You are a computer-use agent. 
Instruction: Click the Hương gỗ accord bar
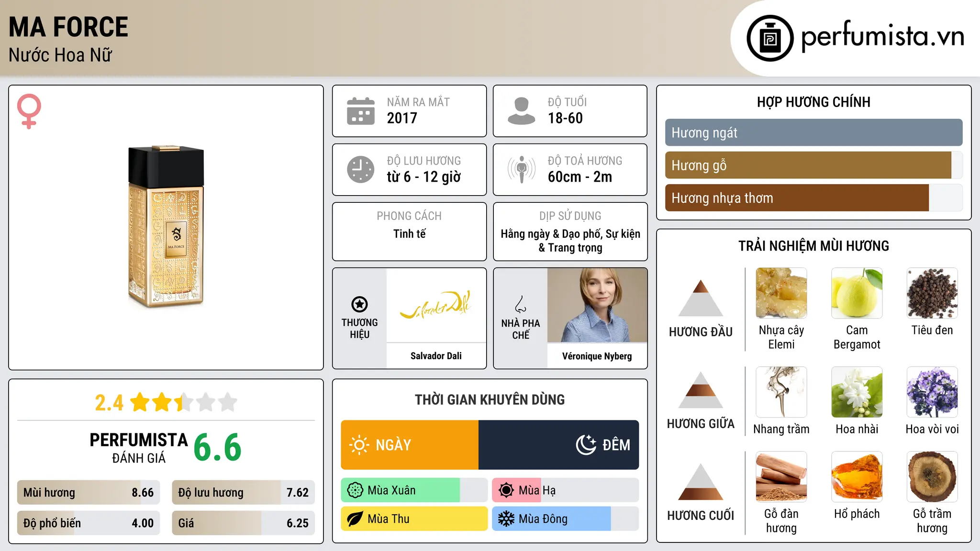(x=813, y=165)
